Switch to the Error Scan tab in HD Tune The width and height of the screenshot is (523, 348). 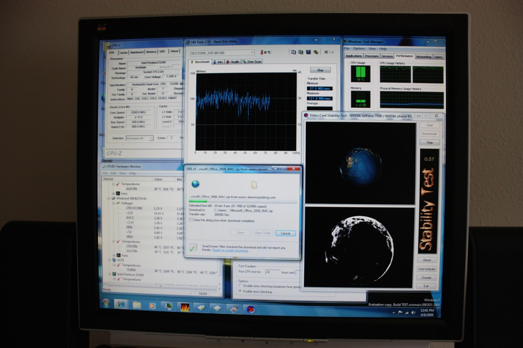252,61
